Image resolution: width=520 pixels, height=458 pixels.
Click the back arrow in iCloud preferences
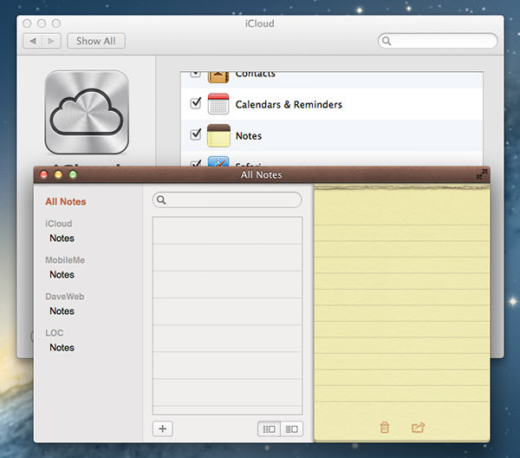33,41
